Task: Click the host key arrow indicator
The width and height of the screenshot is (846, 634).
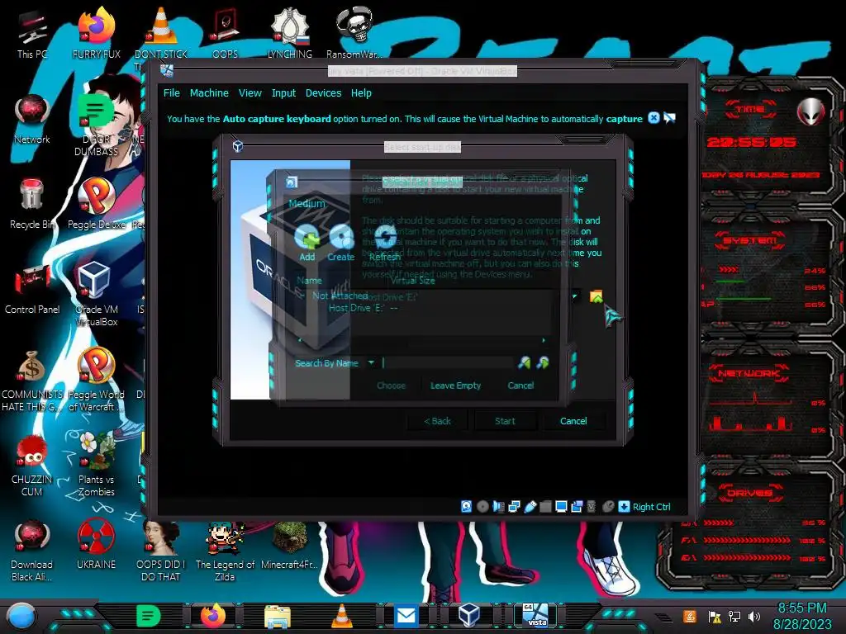Action: click(x=624, y=507)
